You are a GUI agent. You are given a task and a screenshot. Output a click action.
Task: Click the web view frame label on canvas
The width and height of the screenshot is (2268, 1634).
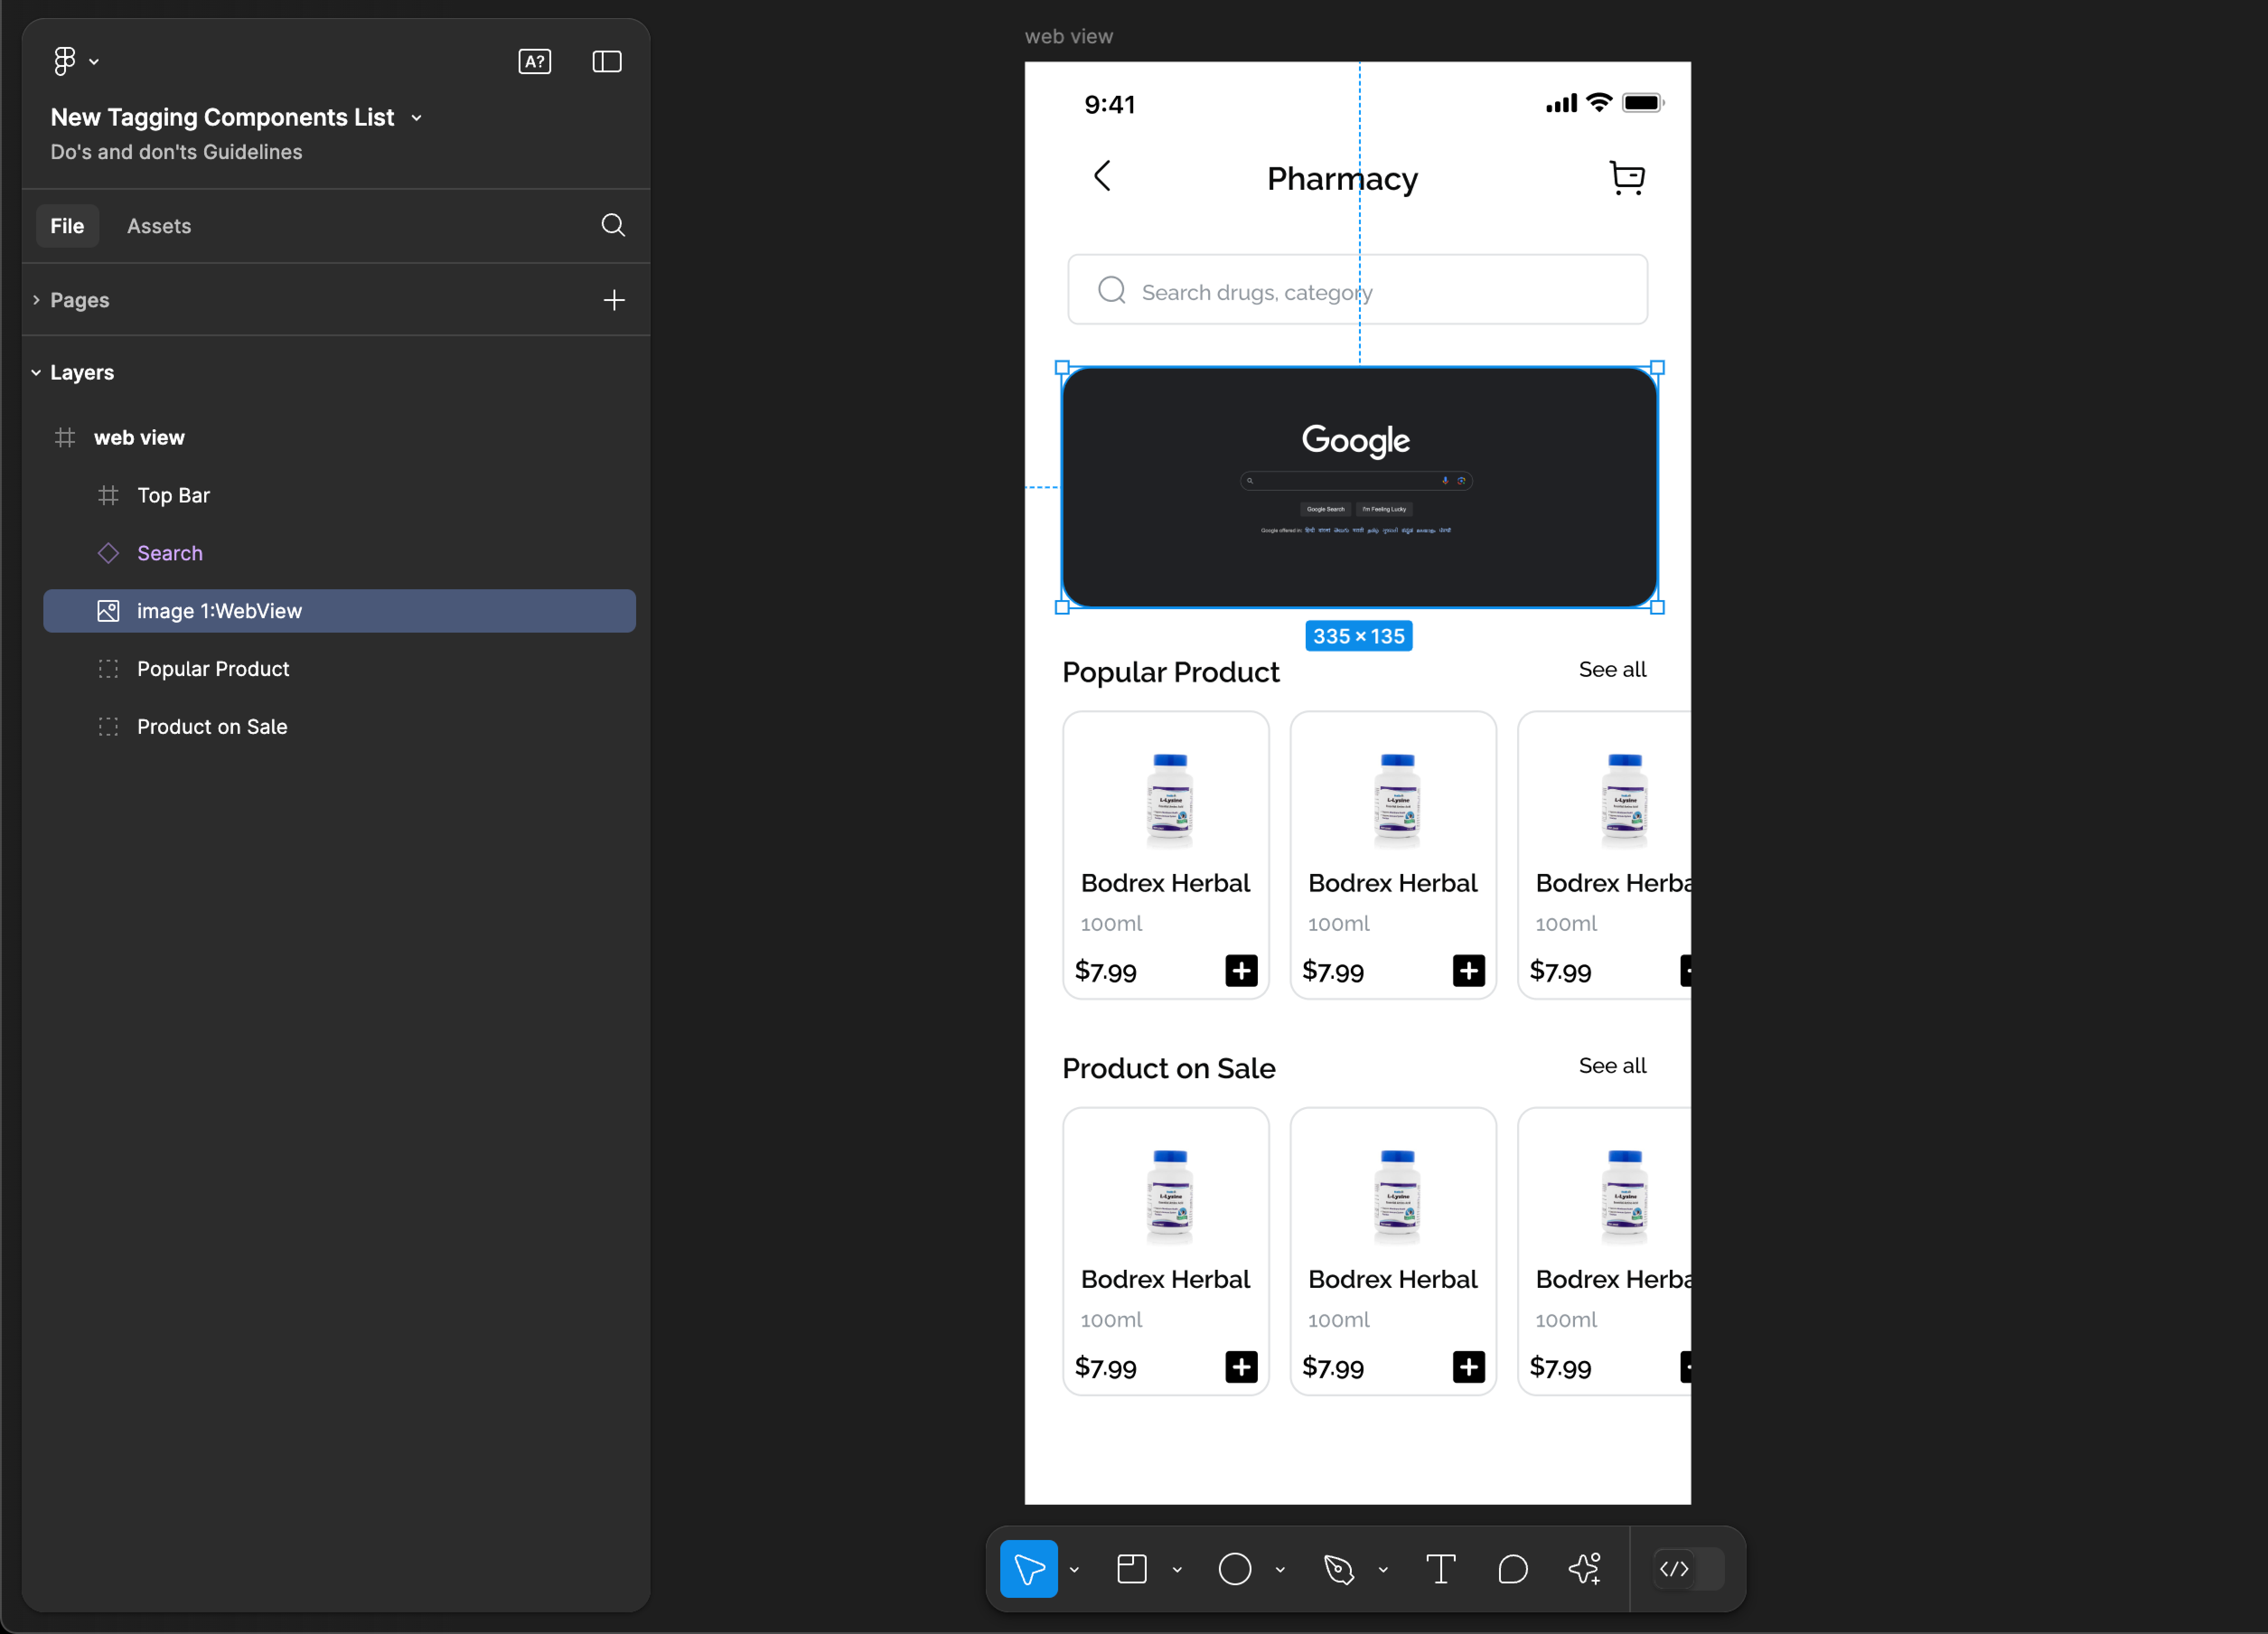coord(1069,36)
